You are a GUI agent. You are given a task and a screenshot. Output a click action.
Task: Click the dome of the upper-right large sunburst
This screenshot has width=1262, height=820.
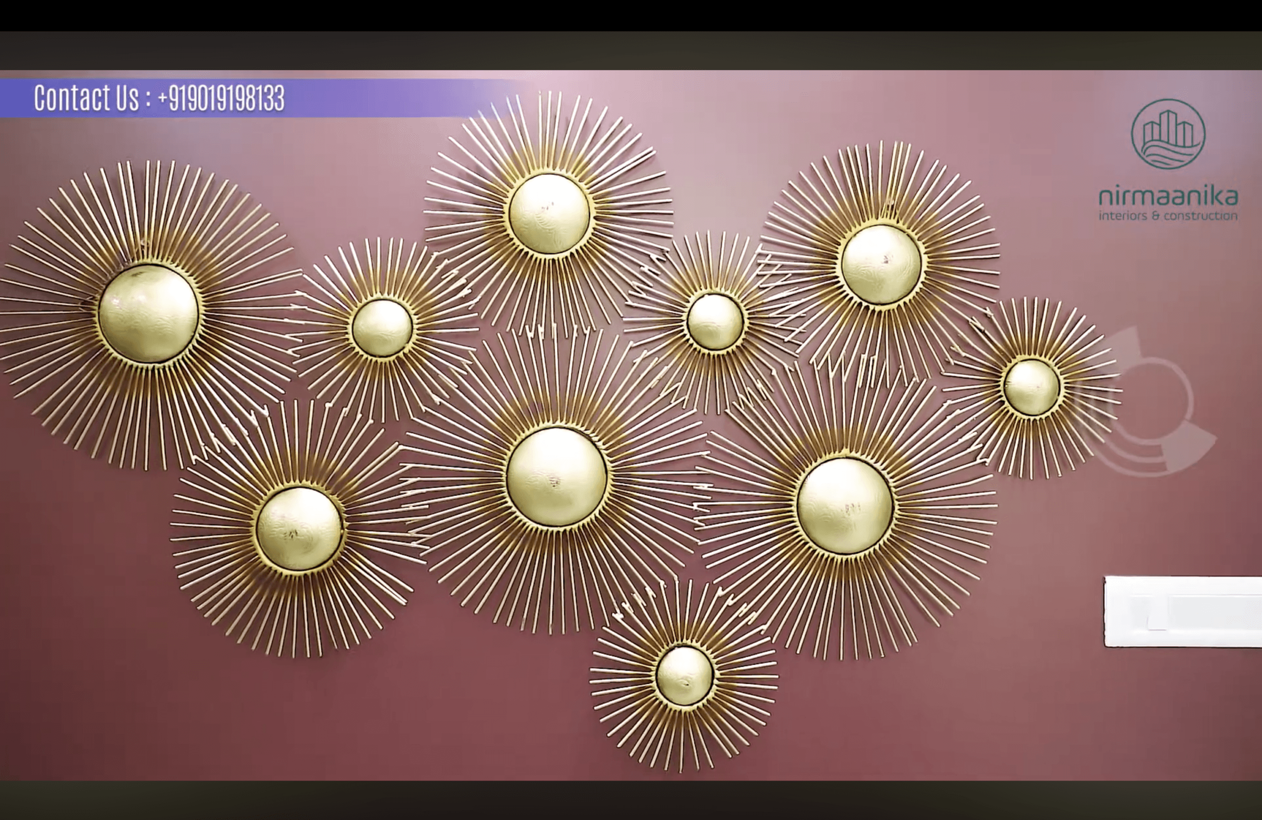coord(881,264)
